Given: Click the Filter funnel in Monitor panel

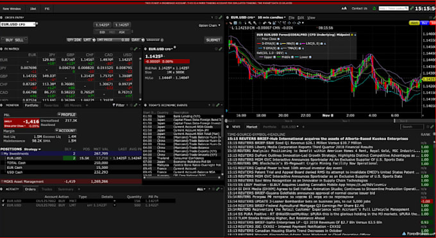Looking at the screenshot, I should 114,105.
